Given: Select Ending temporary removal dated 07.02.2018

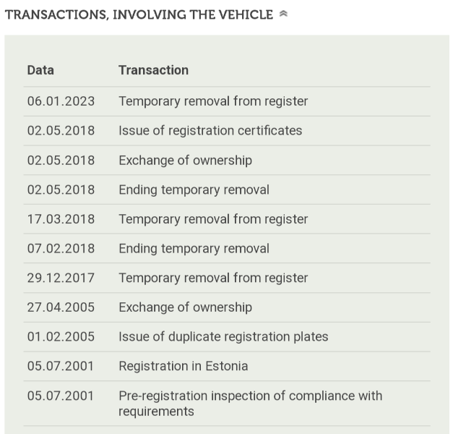Looking at the screenshot, I should [194, 249].
